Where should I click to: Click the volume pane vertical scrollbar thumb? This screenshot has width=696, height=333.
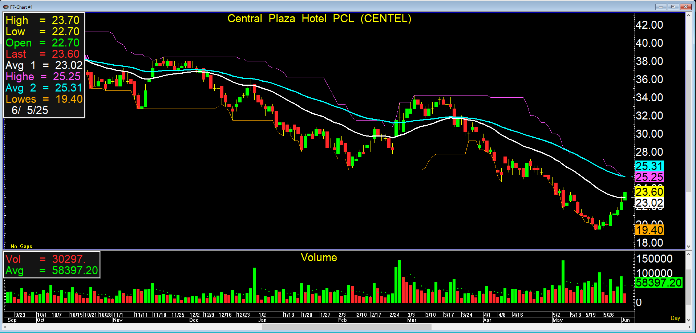[x=688, y=287]
